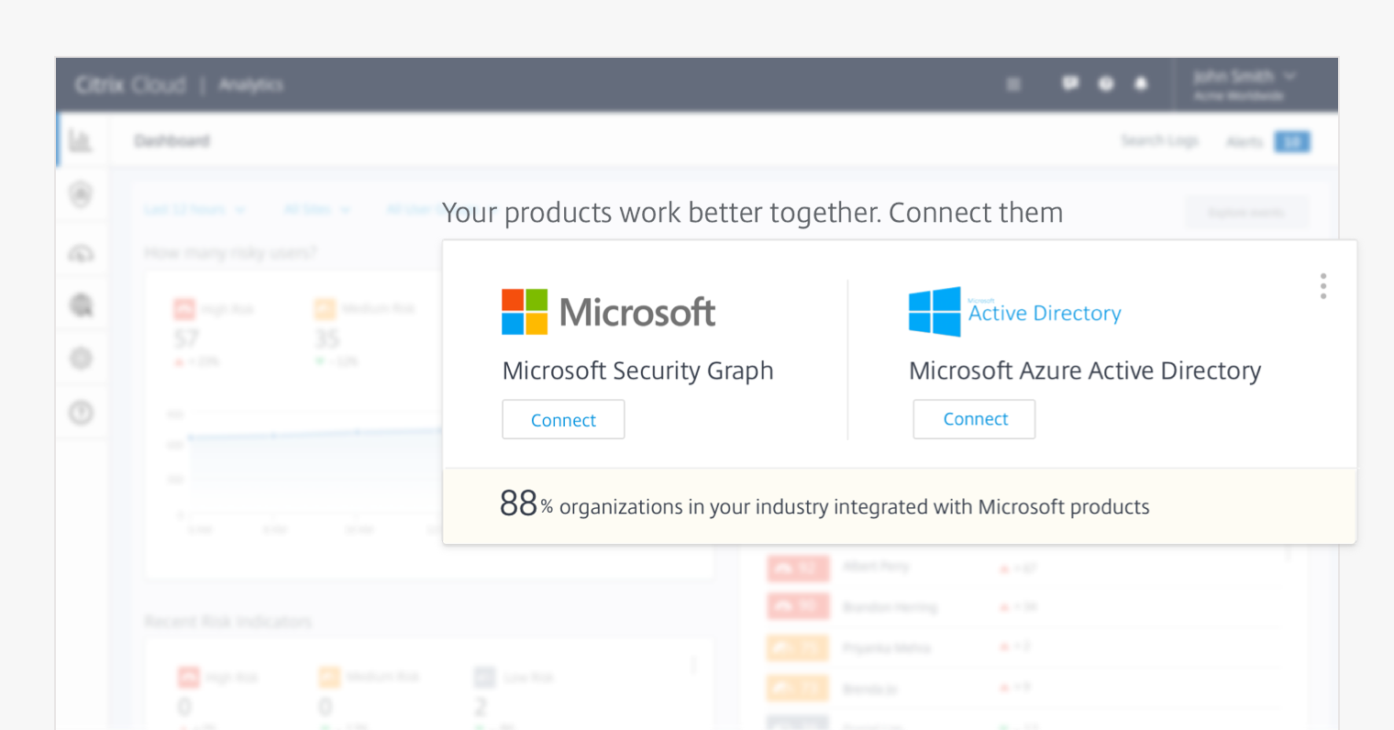Viewport: 1394px width, 730px height.
Task: Click the Windows Active Directory logo
Action: 1014,312
